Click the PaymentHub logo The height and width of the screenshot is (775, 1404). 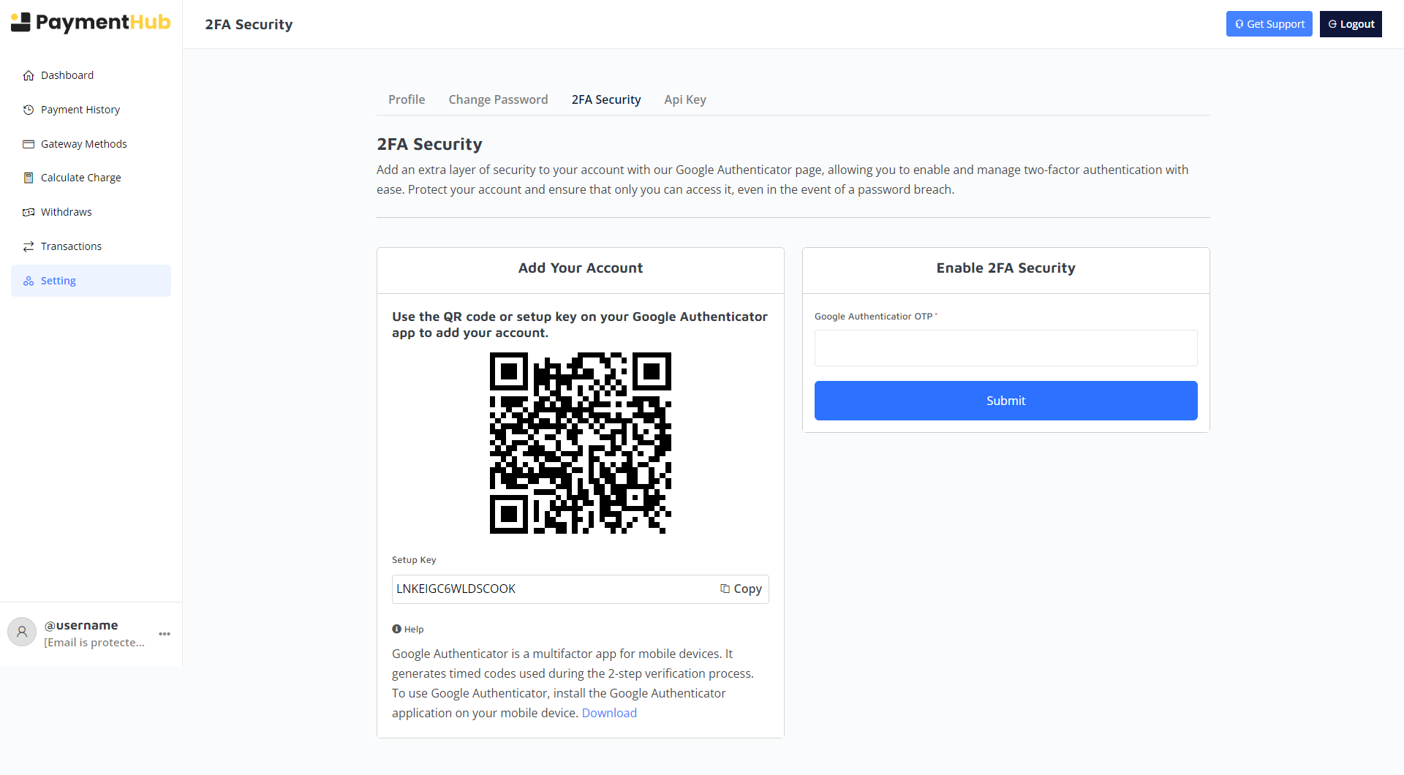91,23
